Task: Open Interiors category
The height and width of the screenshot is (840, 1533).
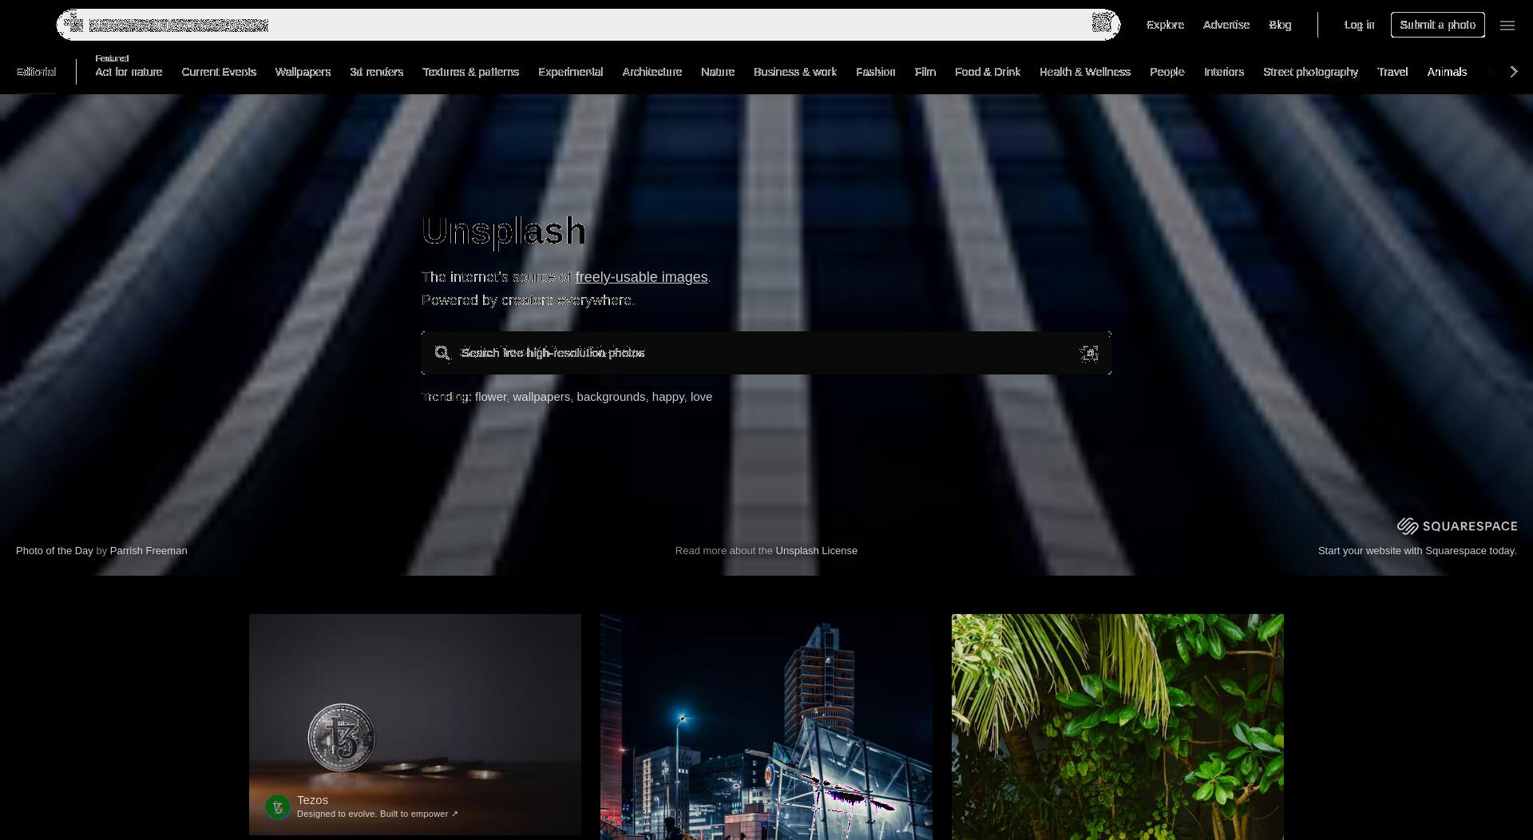Action: [1224, 72]
